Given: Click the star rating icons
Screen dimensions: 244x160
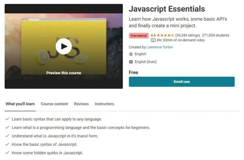Looking at the screenshot, I should [165, 35].
